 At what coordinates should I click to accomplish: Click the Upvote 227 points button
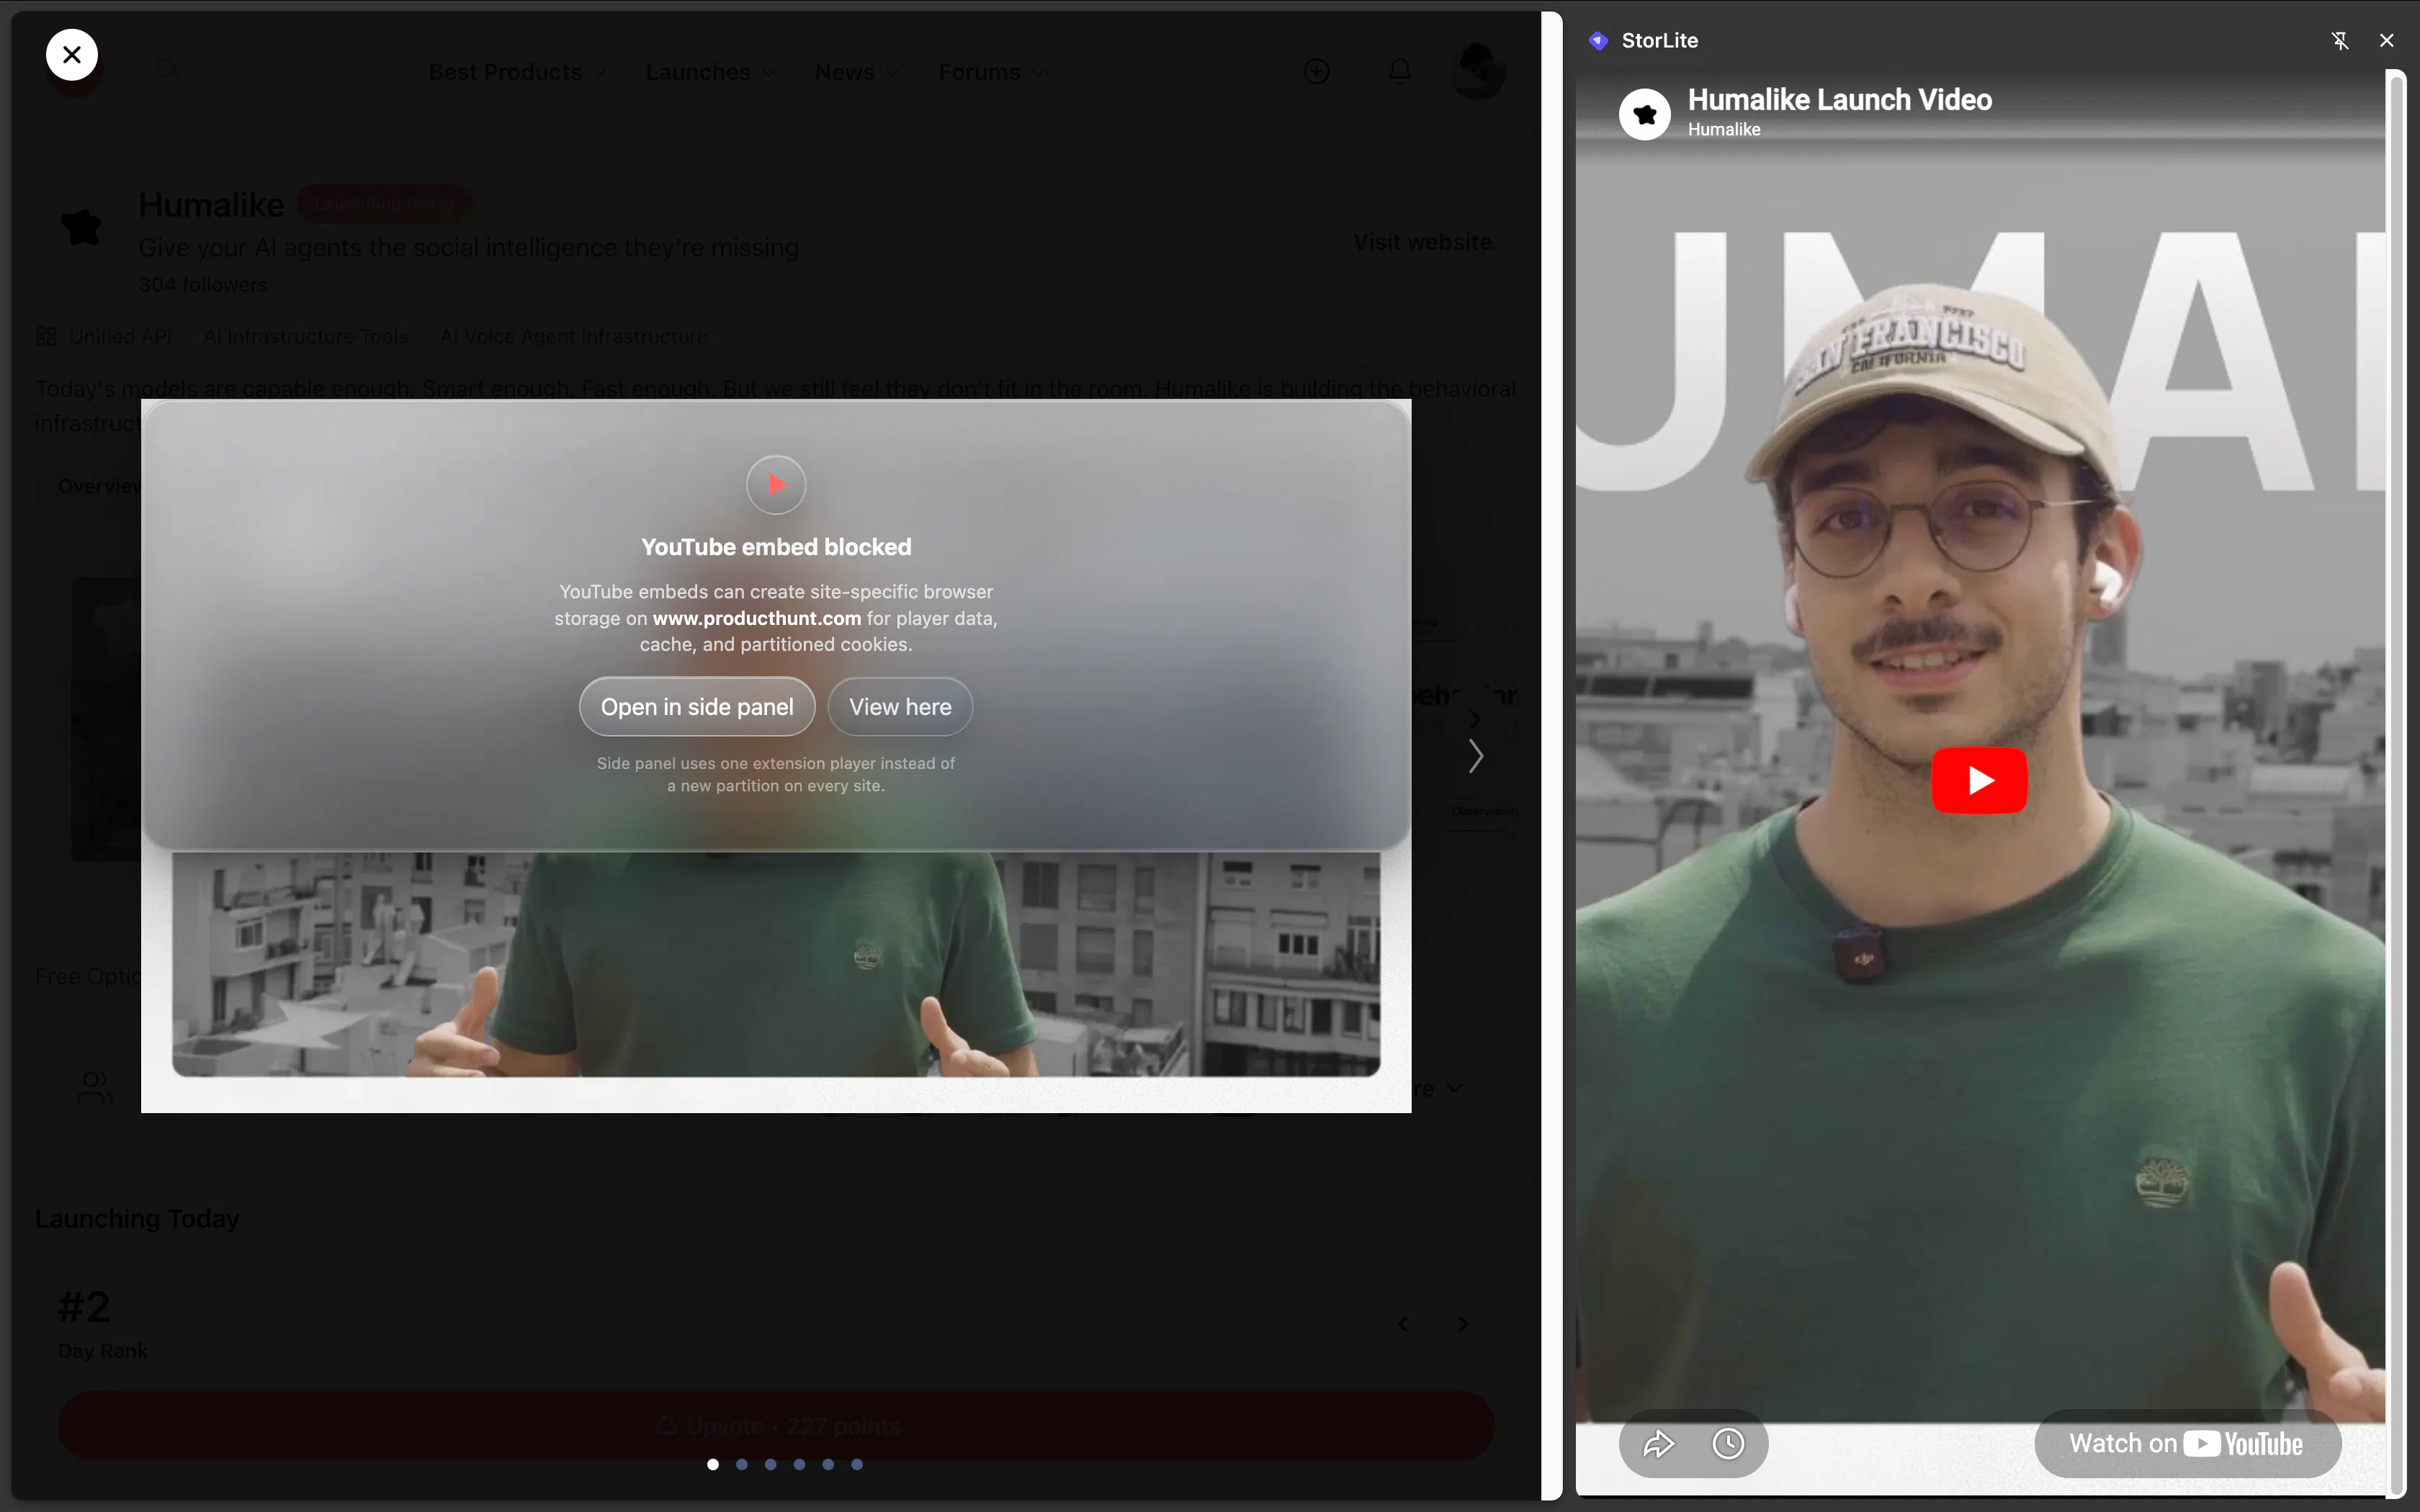[x=776, y=1426]
